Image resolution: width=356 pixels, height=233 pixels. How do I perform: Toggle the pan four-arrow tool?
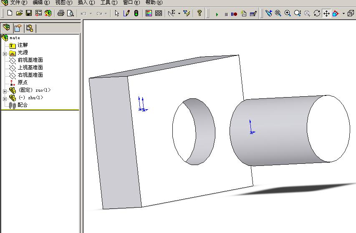click(x=326, y=13)
